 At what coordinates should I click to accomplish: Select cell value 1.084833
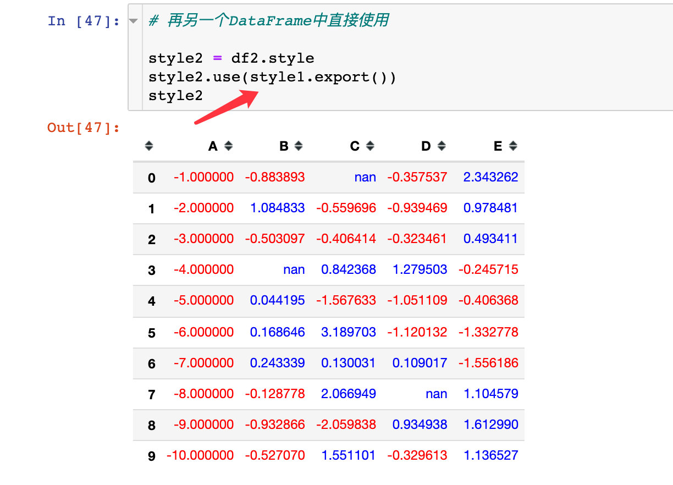point(278,208)
